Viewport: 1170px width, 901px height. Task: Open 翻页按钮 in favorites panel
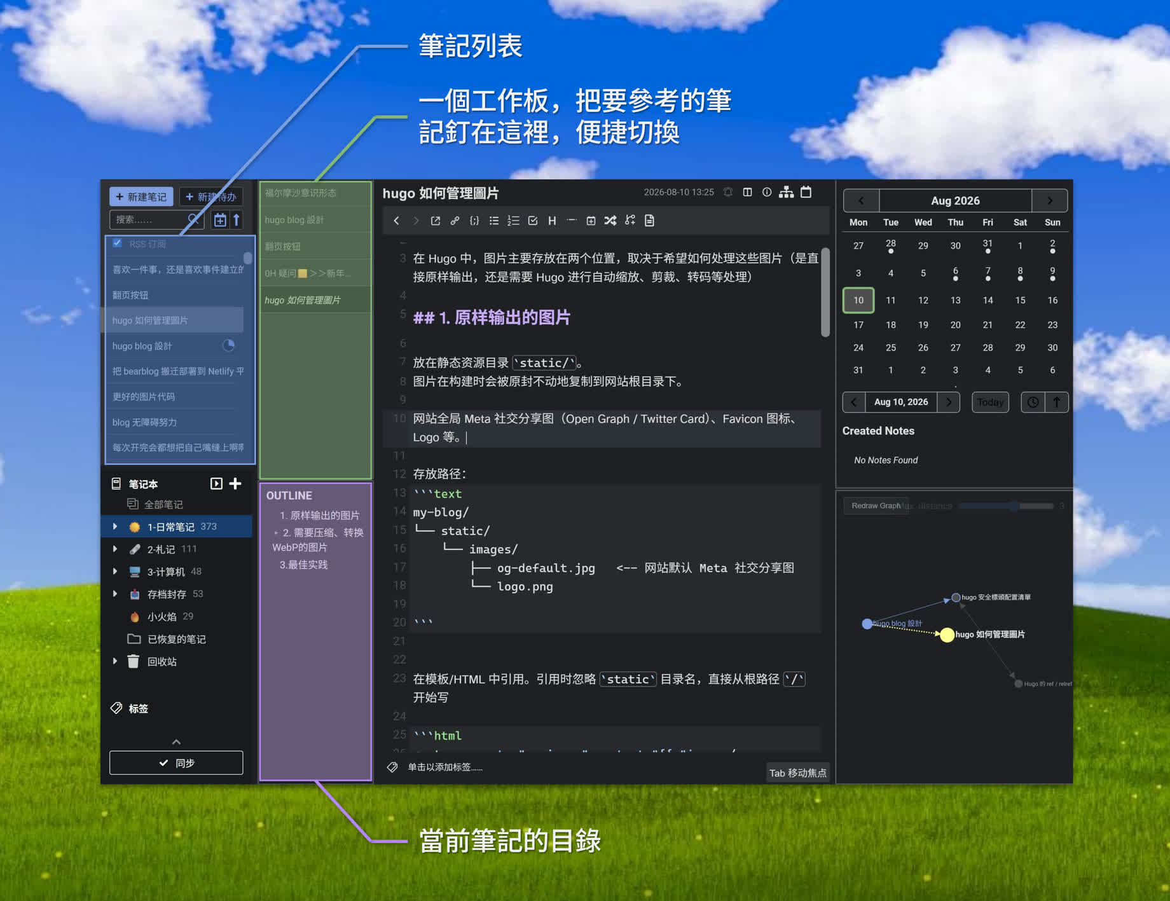click(315, 247)
